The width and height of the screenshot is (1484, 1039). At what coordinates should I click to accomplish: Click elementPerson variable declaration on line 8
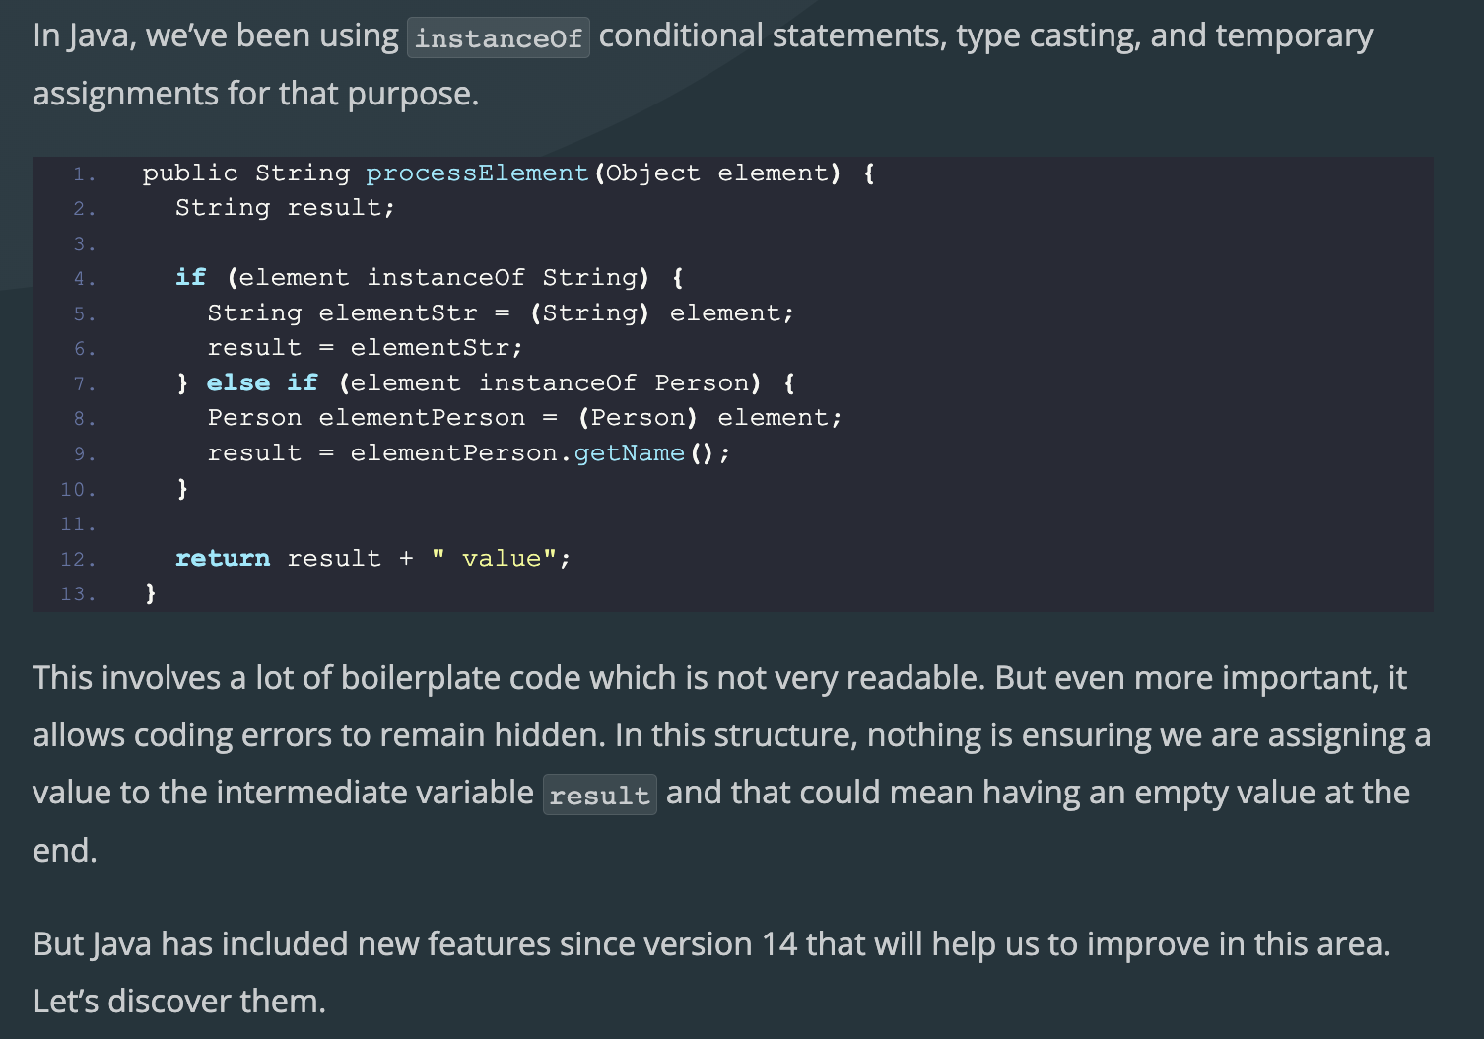[422, 418]
